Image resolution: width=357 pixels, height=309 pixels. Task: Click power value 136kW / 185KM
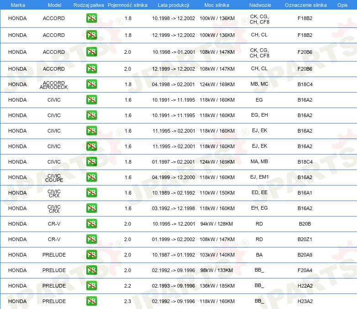(x=217, y=286)
